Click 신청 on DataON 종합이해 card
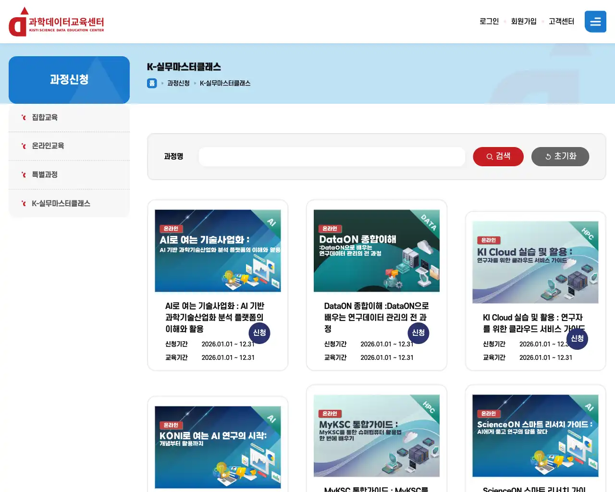 pos(418,333)
